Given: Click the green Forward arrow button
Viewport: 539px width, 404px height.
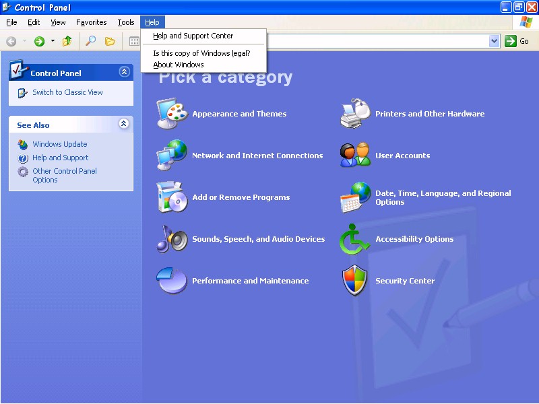Looking at the screenshot, I should tap(39, 42).
